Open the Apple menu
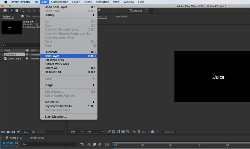This screenshot has width=250, height=149. pos(6,2)
